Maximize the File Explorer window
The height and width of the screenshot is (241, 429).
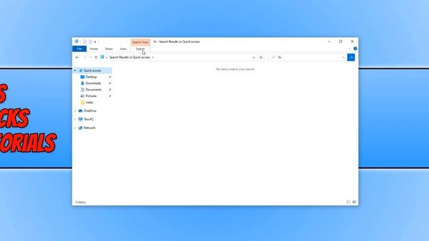[x=341, y=42]
